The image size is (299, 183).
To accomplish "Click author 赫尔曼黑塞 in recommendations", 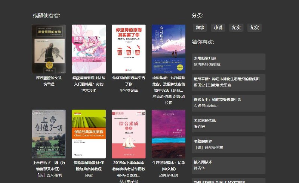I will pos(209,148).
